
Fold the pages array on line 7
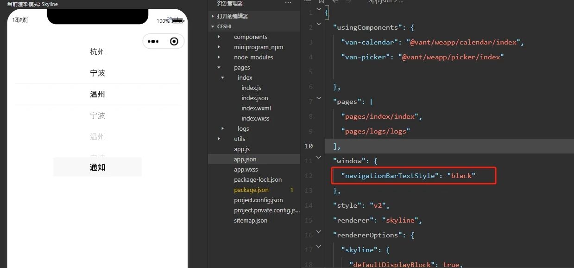(318, 98)
